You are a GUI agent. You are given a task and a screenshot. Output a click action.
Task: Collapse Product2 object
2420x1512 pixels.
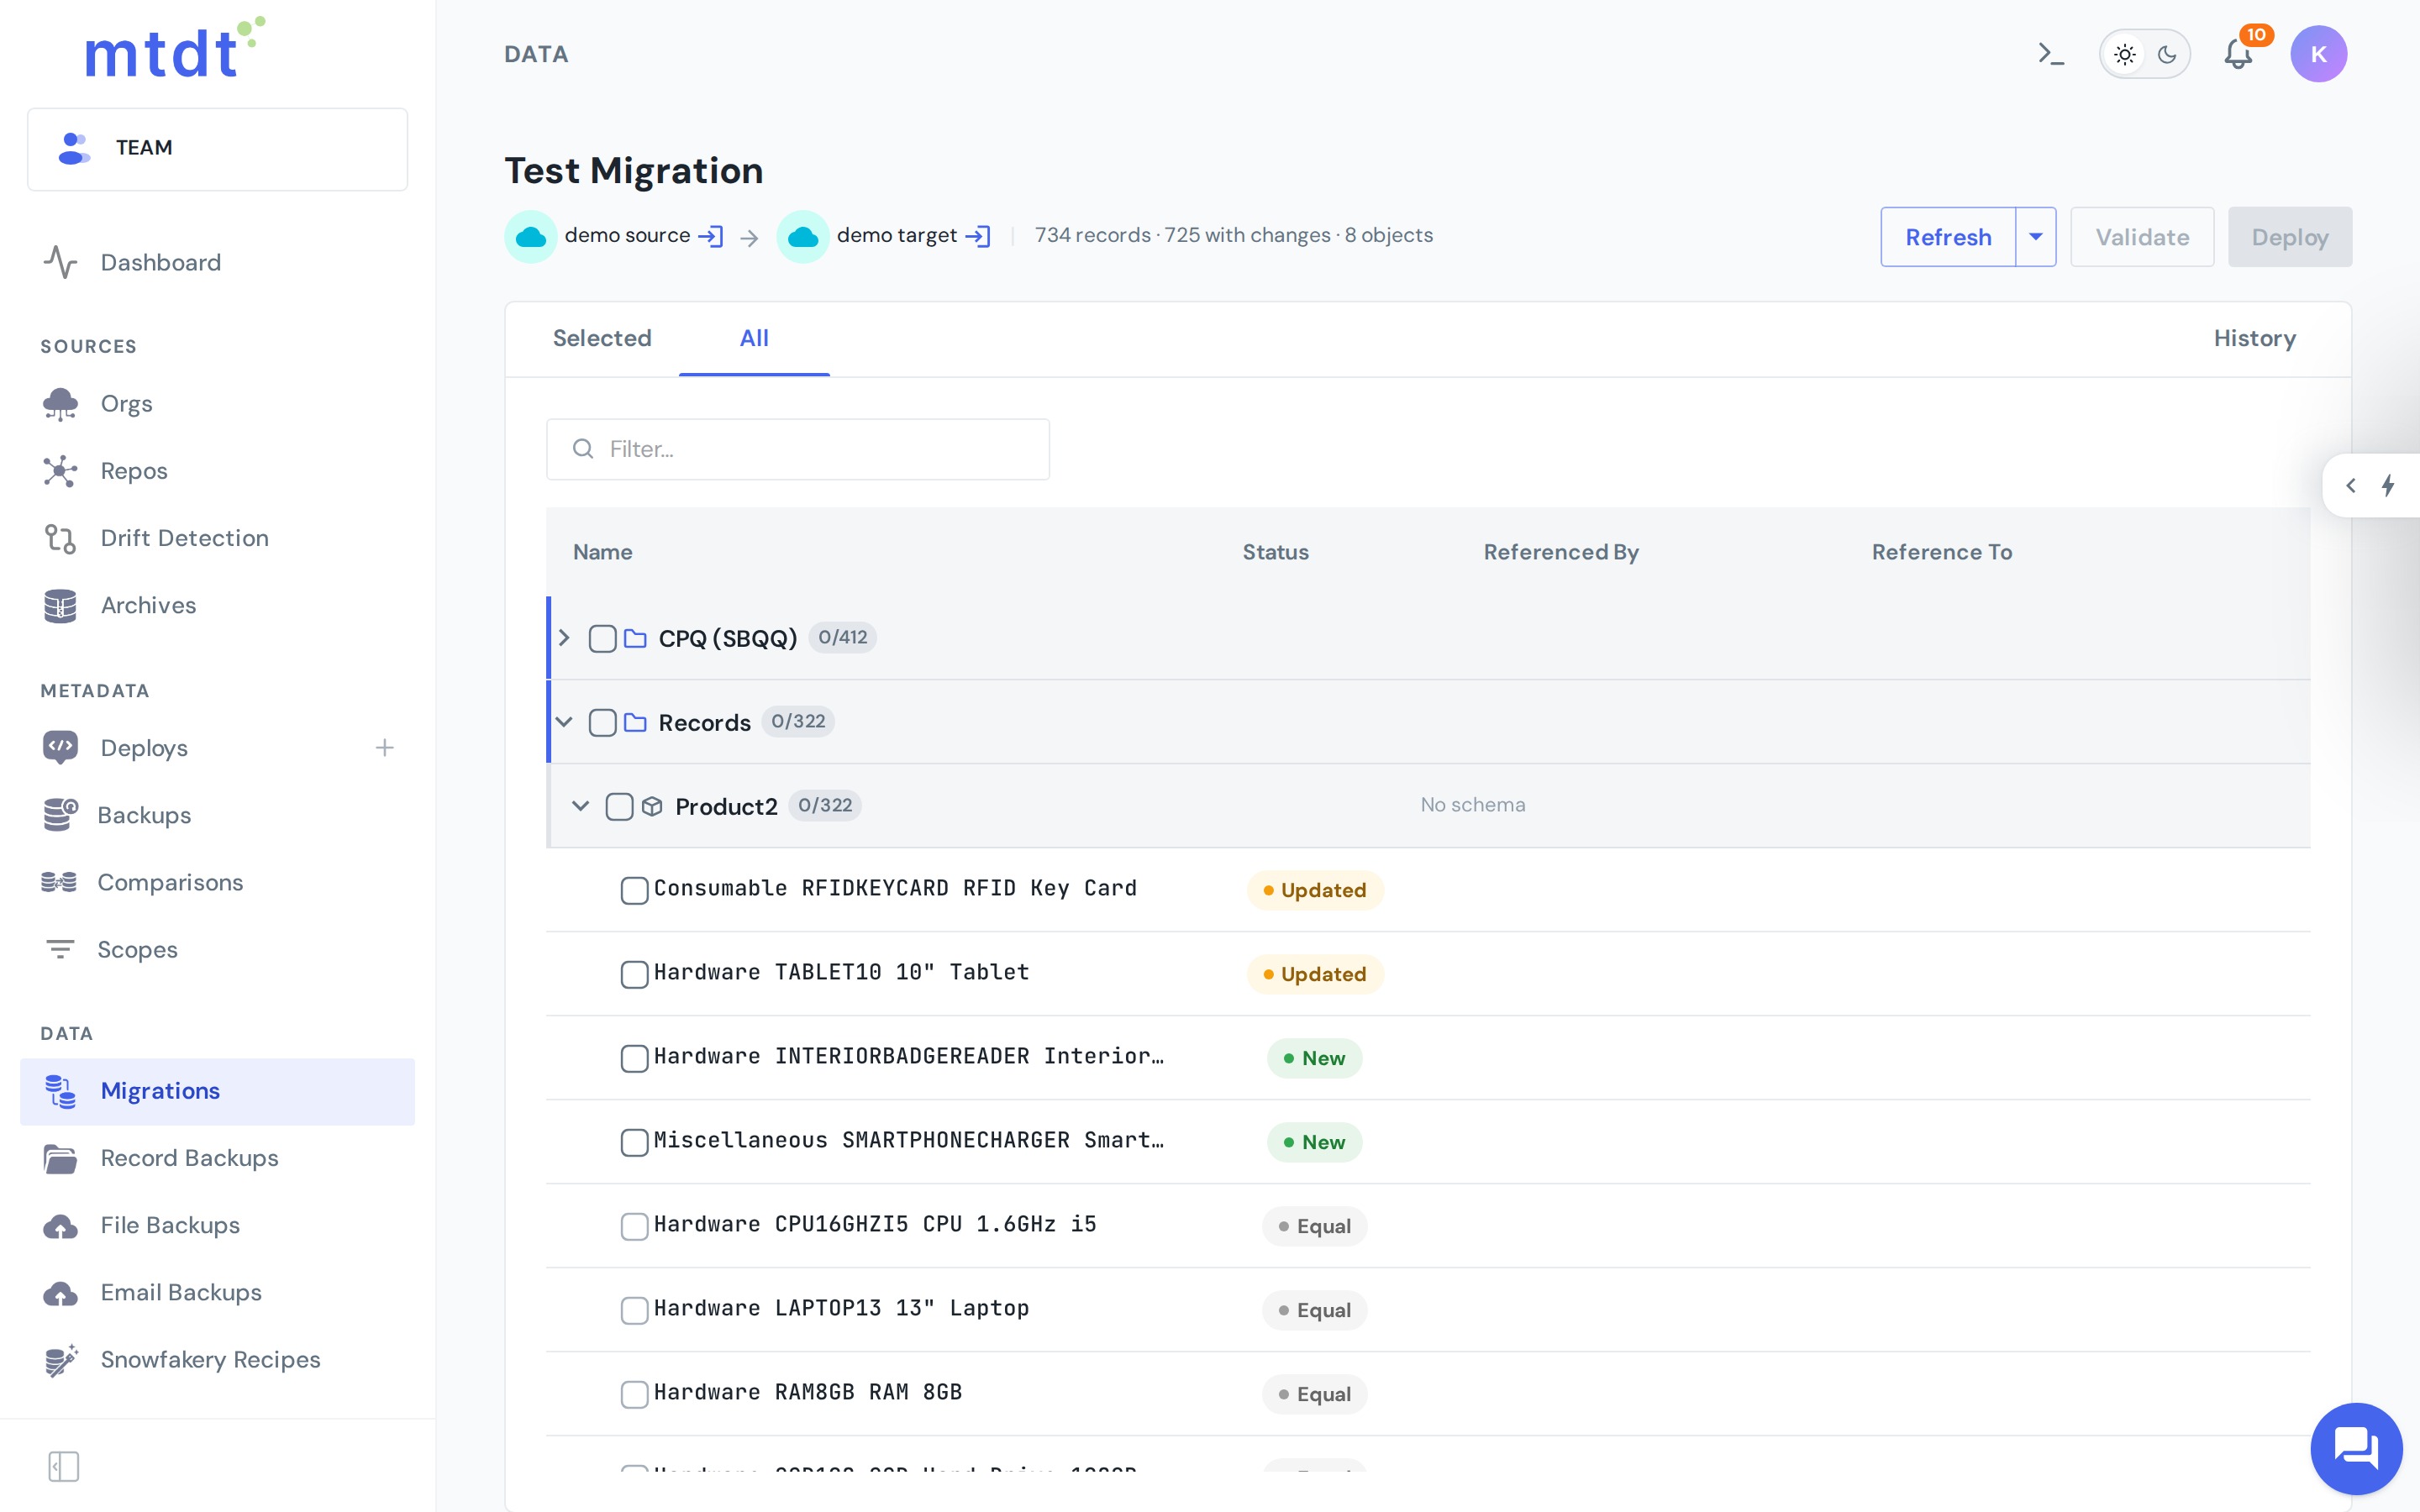[580, 806]
